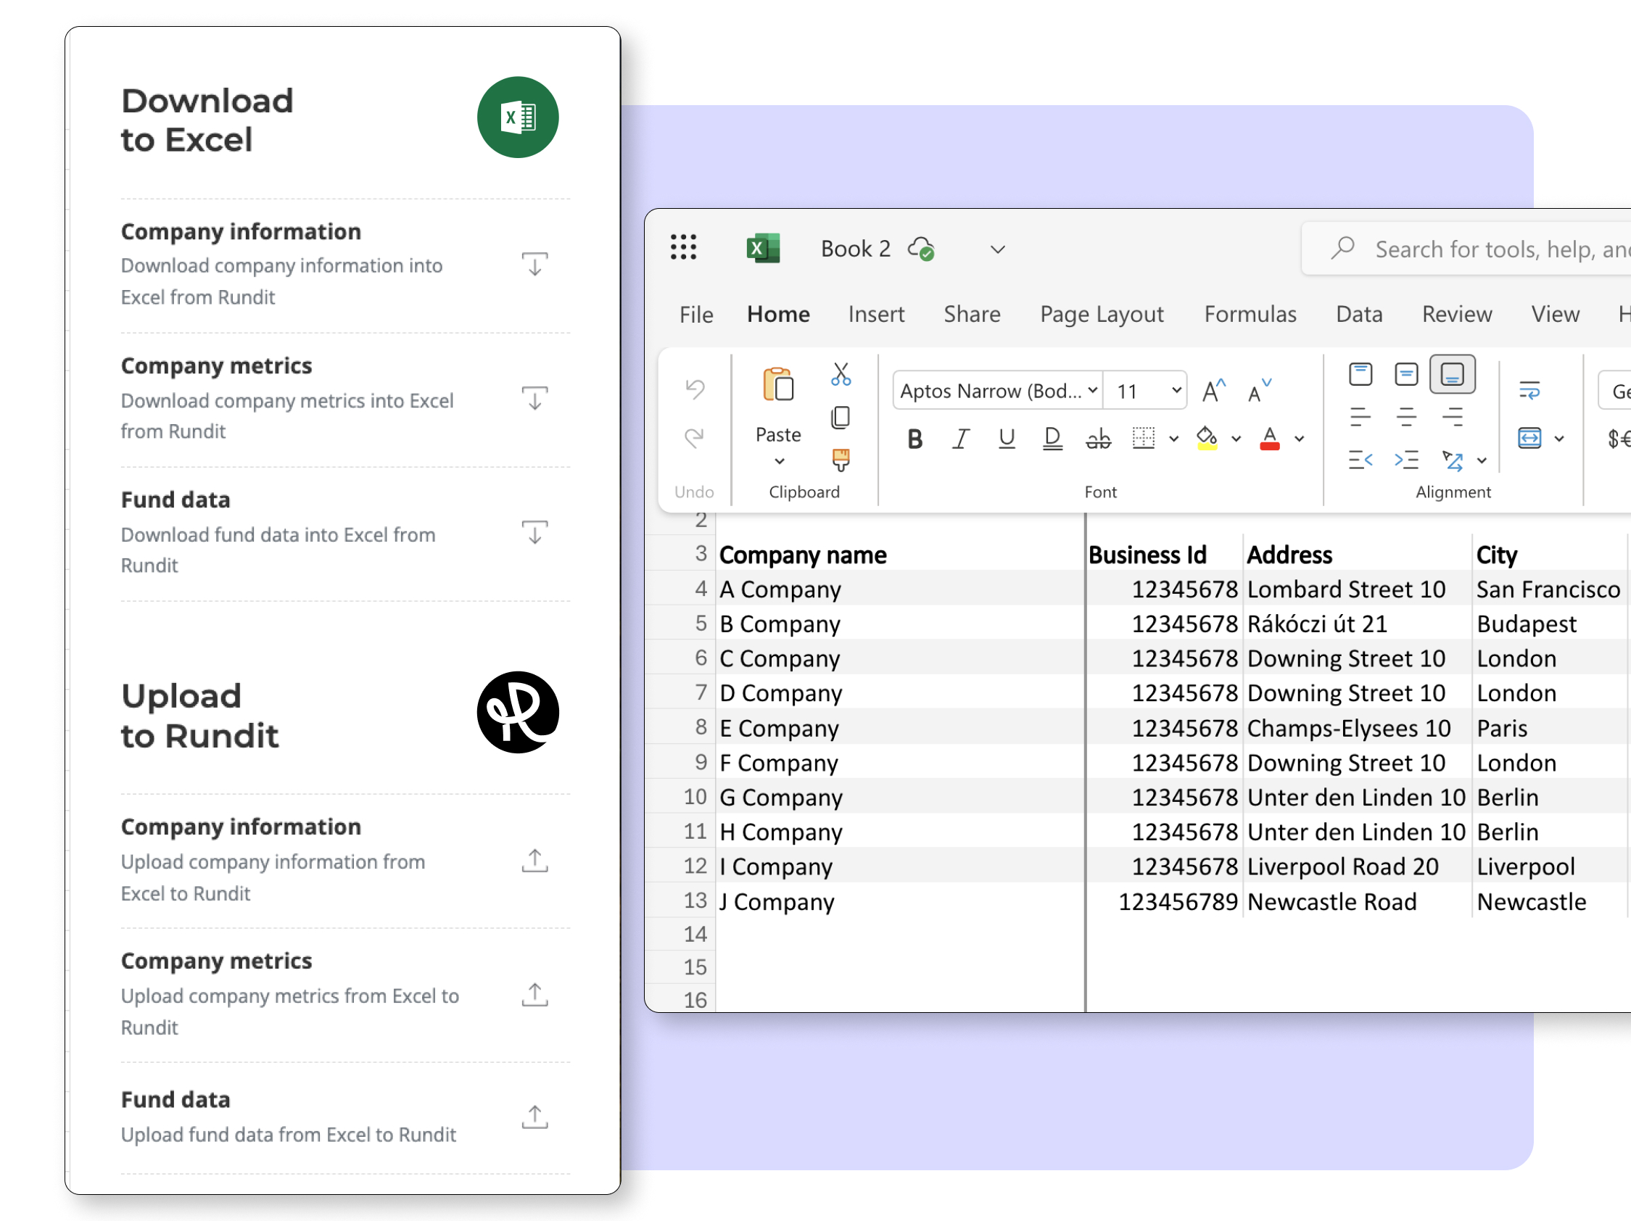Open the File menu
The image size is (1631, 1221).
tap(695, 314)
